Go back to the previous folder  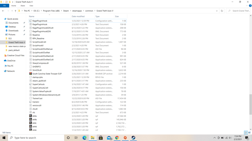click(x=3, y=11)
